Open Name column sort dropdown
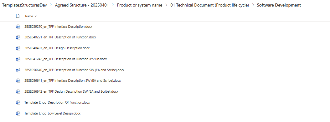This screenshot has height=122, width=330. pyautogui.click(x=31, y=16)
